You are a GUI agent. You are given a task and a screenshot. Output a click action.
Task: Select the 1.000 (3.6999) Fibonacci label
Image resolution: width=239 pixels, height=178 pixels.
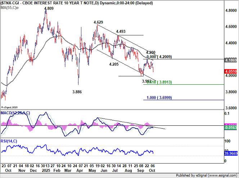tap(159, 98)
